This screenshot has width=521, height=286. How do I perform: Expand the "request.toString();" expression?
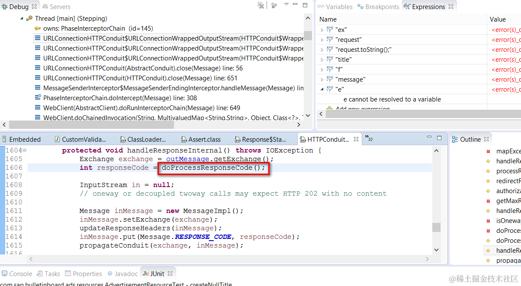tap(322, 50)
